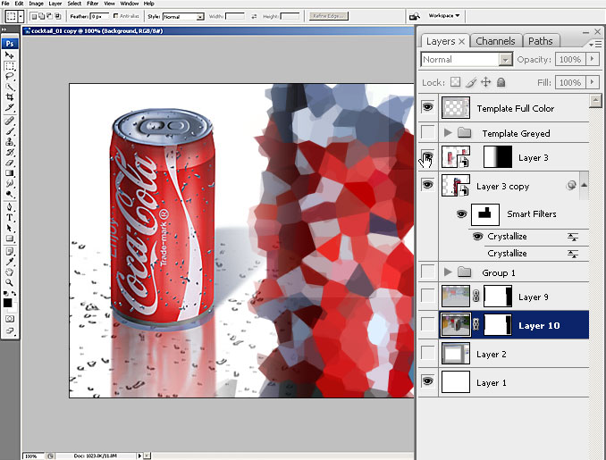Open Go to Bridge icon in options bar
The height and width of the screenshot is (460, 606).
[x=415, y=16]
